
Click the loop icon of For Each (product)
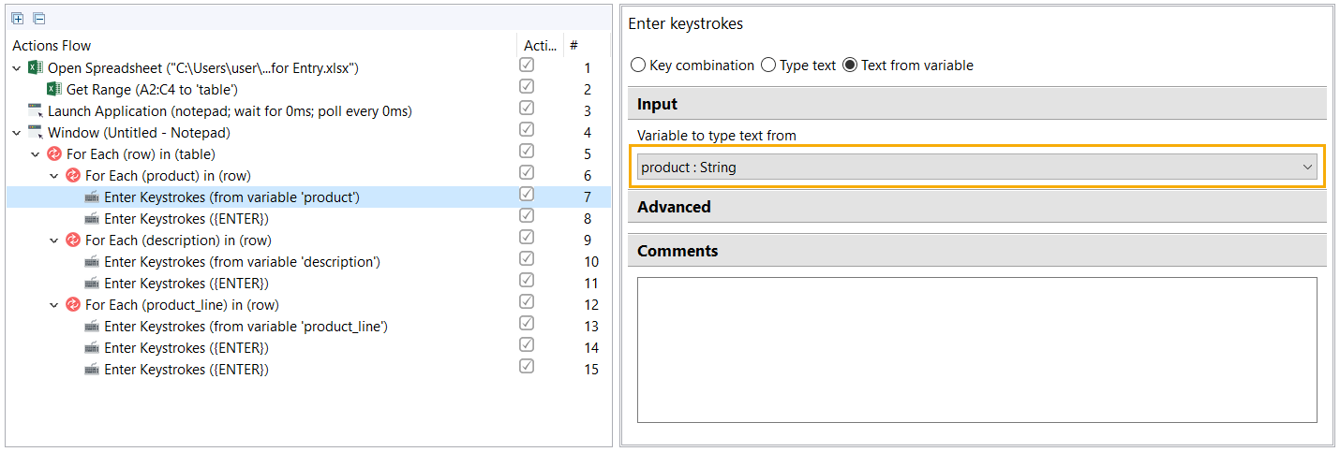[x=73, y=176]
